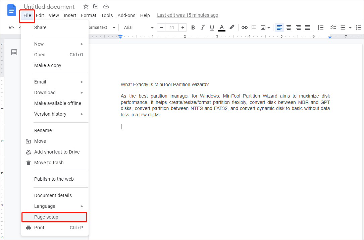This screenshot has width=364, height=240.
Task: Click the insert link icon
Action: (x=245, y=27)
